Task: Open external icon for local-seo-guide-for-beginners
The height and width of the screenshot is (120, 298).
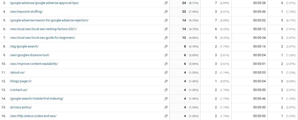Action: tap(166, 38)
